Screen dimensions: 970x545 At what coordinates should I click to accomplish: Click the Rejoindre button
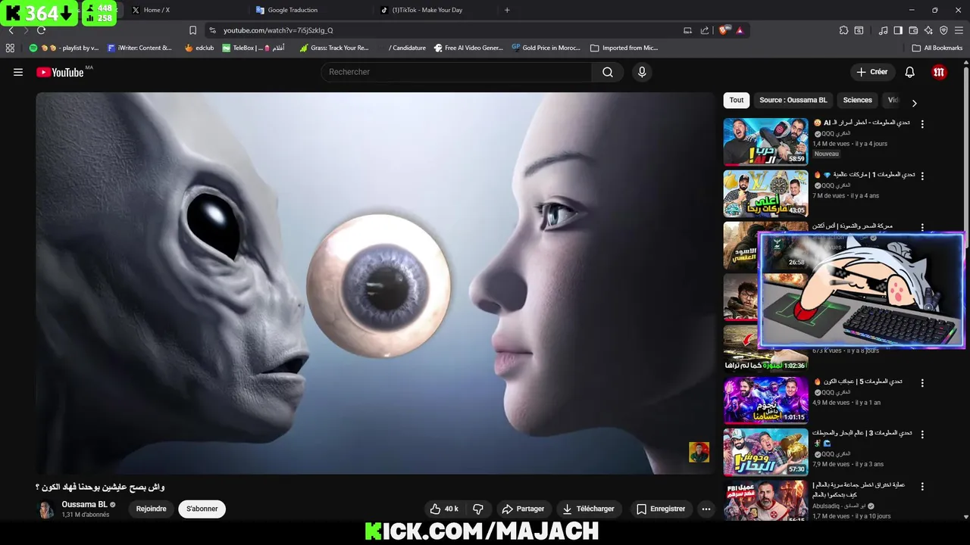pyautogui.click(x=151, y=509)
